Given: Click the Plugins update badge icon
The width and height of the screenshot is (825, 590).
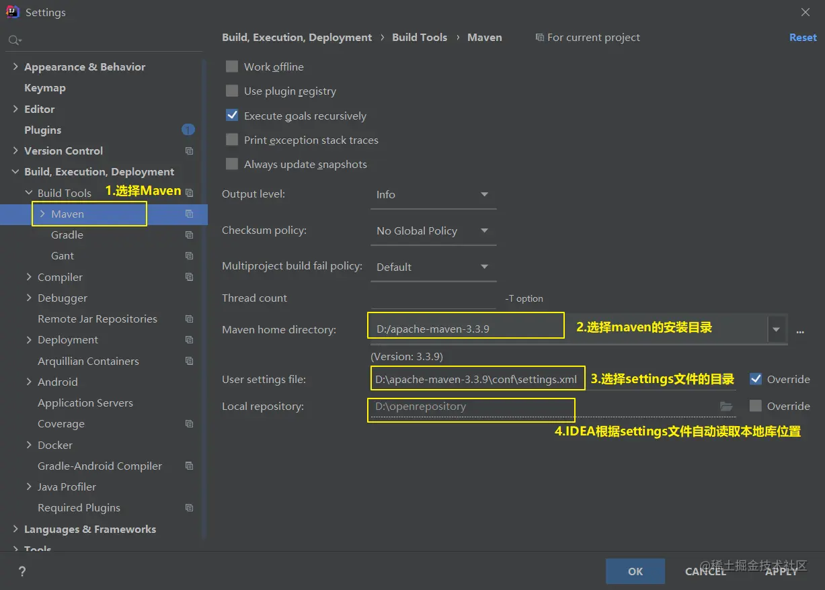Looking at the screenshot, I should (x=188, y=130).
